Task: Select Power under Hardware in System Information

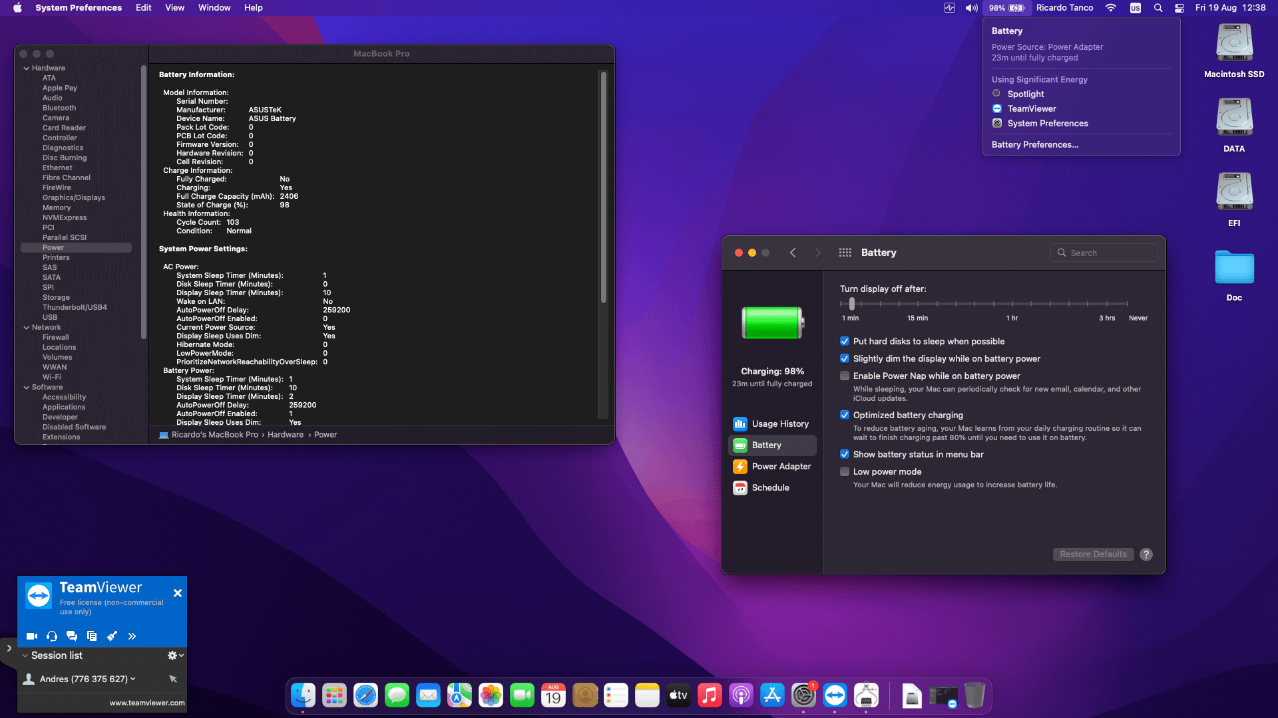Action: click(x=53, y=247)
